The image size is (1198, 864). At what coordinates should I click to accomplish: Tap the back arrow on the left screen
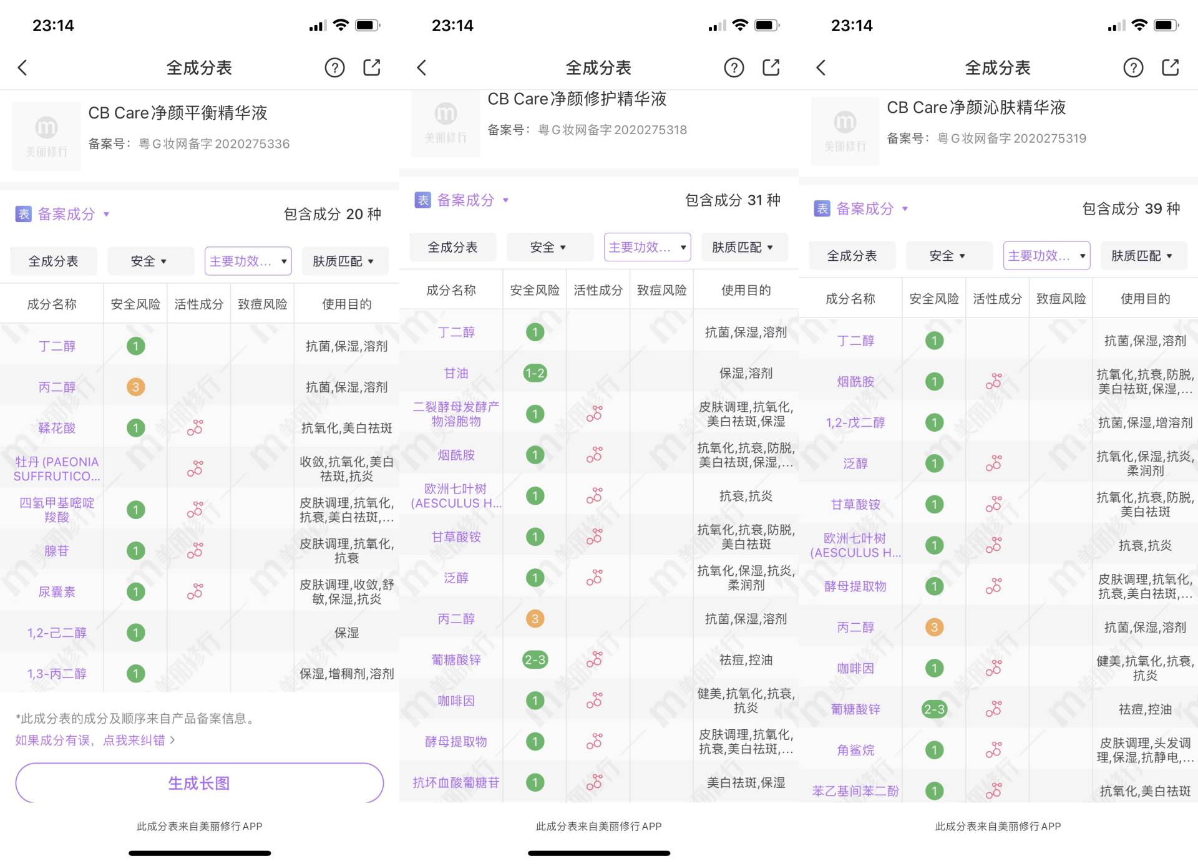click(x=23, y=67)
